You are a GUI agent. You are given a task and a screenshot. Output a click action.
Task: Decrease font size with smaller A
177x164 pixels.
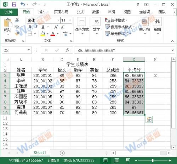pyautogui.click(x=63, y=27)
